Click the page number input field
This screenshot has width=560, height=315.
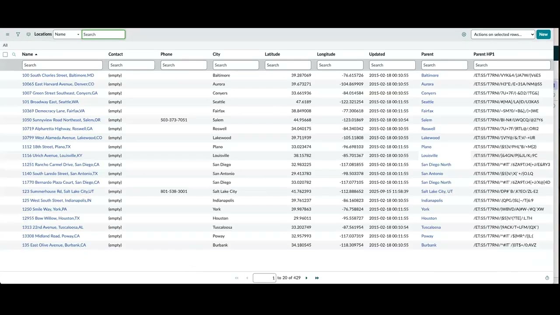(x=264, y=277)
